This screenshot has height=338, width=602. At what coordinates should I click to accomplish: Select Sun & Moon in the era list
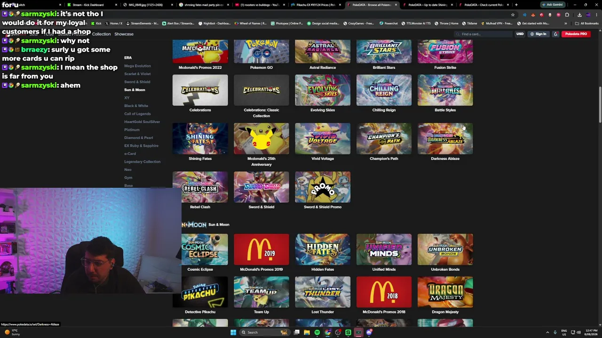coord(135,90)
